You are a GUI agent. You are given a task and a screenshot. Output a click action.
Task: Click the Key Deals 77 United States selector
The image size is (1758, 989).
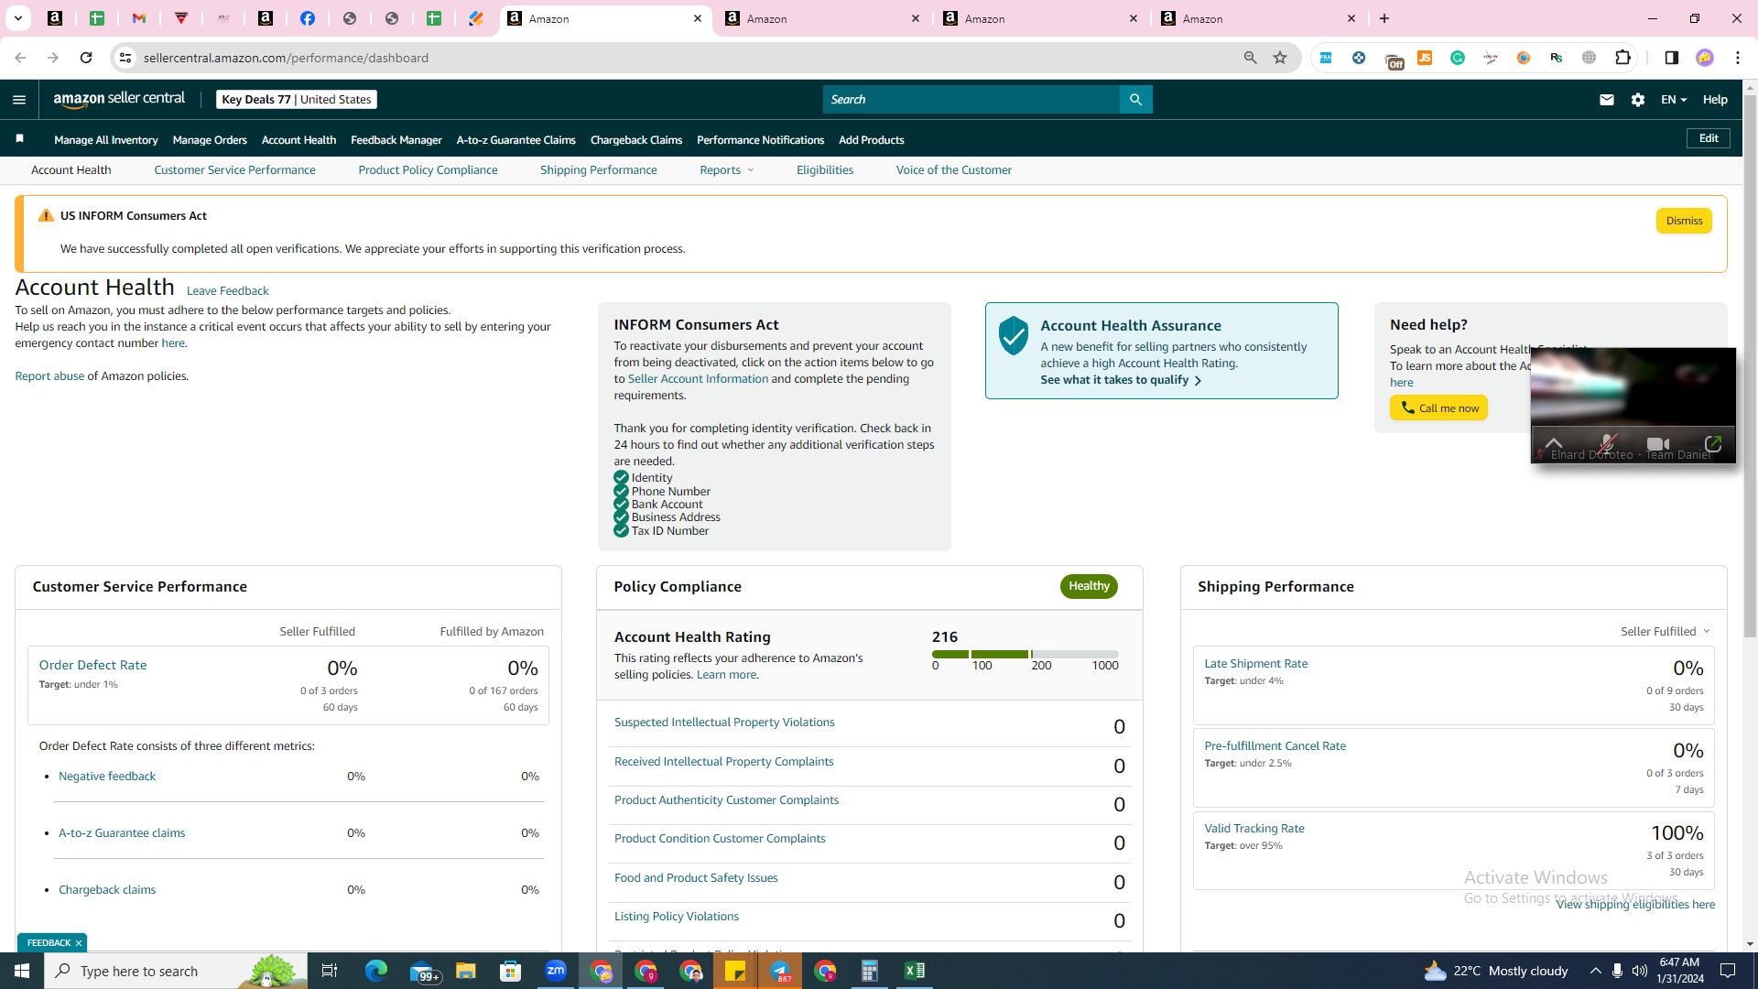297,99
